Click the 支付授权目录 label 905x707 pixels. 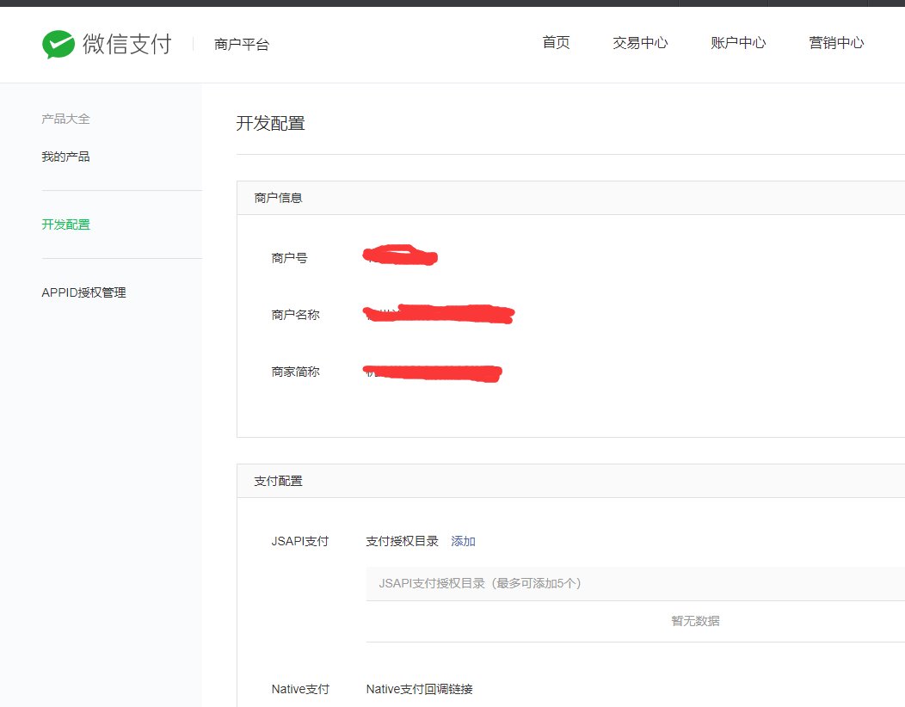pyautogui.click(x=403, y=541)
